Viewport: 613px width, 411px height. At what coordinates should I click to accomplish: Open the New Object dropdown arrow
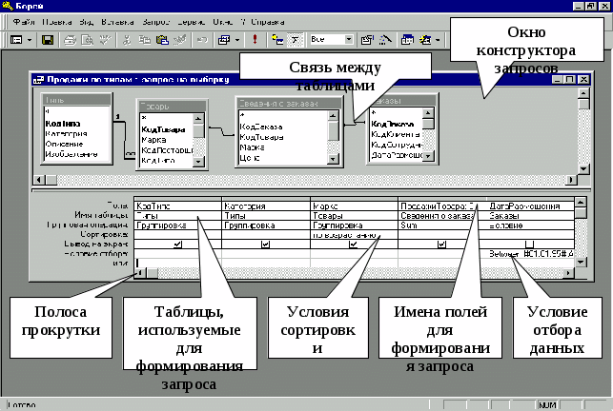coord(438,40)
